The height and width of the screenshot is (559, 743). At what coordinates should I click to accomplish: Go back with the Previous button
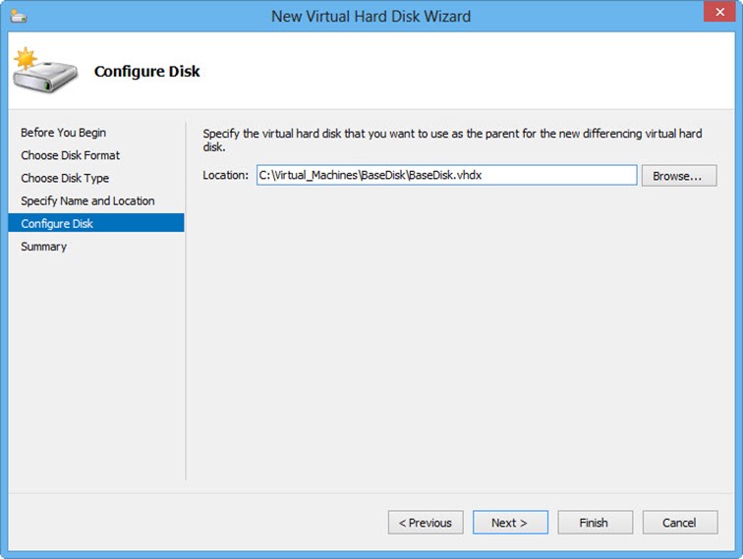pos(426,523)
